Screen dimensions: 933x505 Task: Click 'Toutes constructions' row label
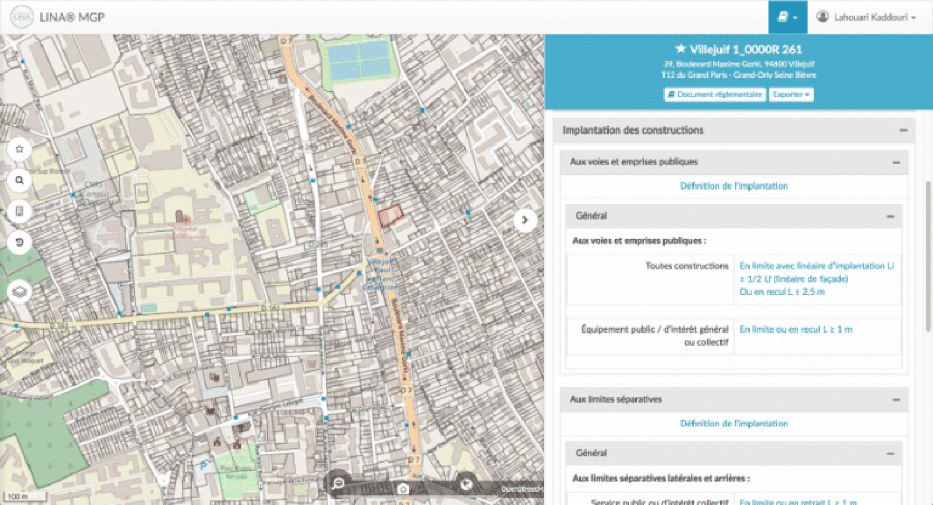click(x=687, y=266)
